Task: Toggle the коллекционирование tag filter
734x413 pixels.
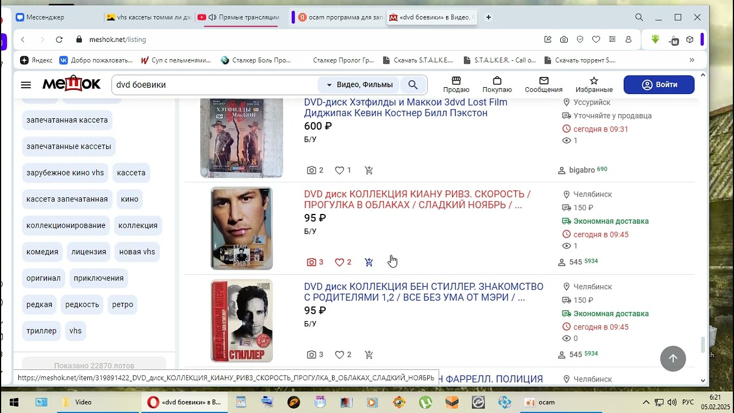Action: [66, 225]
